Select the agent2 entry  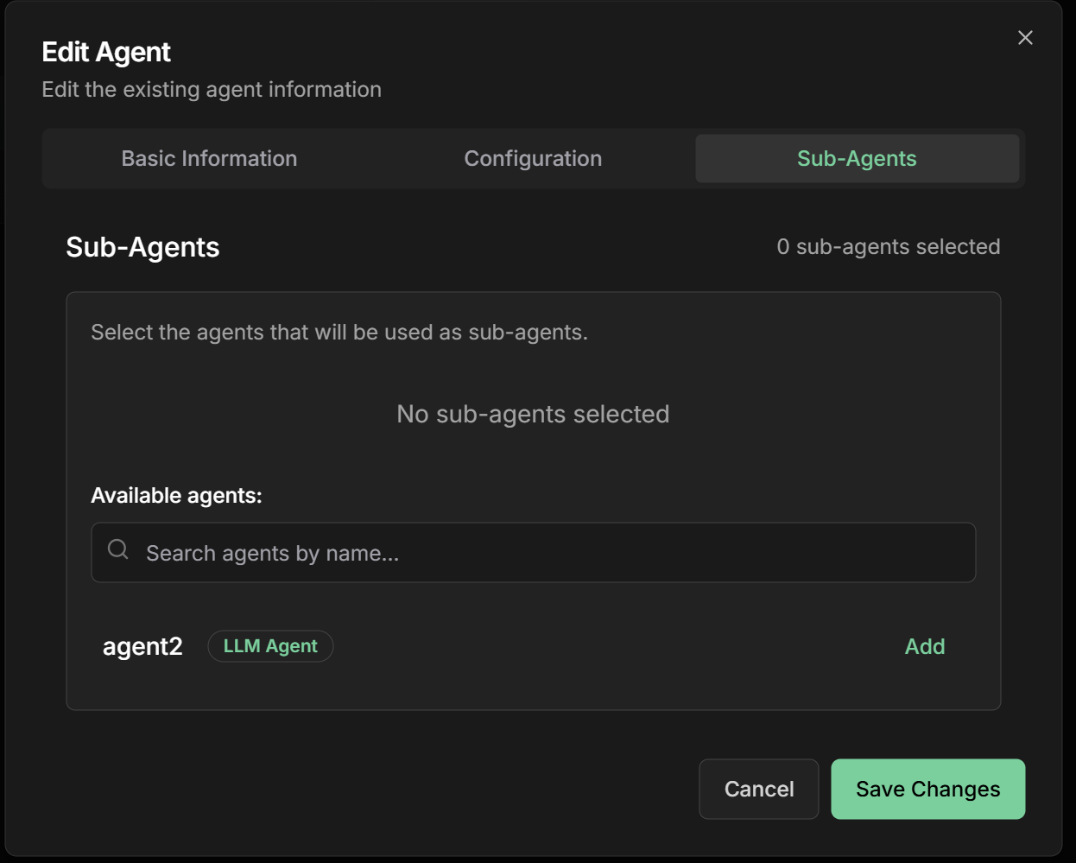coord(142,645)
